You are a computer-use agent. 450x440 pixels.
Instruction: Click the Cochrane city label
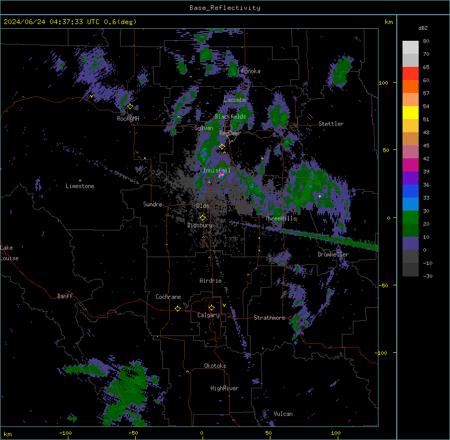pyautogui.click(x=168, y=297)
